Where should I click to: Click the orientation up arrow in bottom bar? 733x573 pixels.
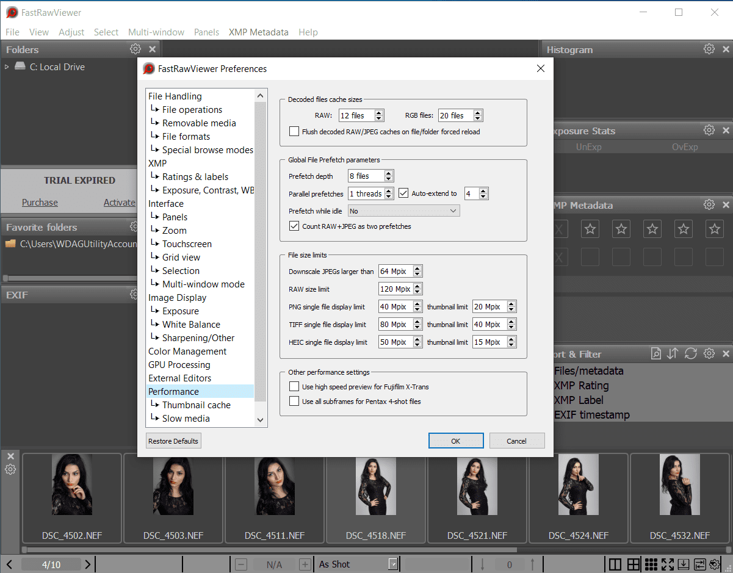tap(532, 564)
